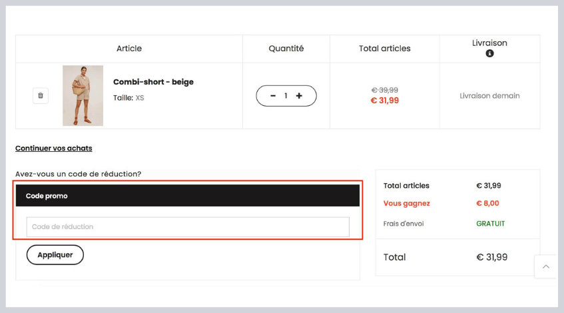This screenshot has width=564, height=313.
Task: Click the Quantité column header
Action: point(286,49)
